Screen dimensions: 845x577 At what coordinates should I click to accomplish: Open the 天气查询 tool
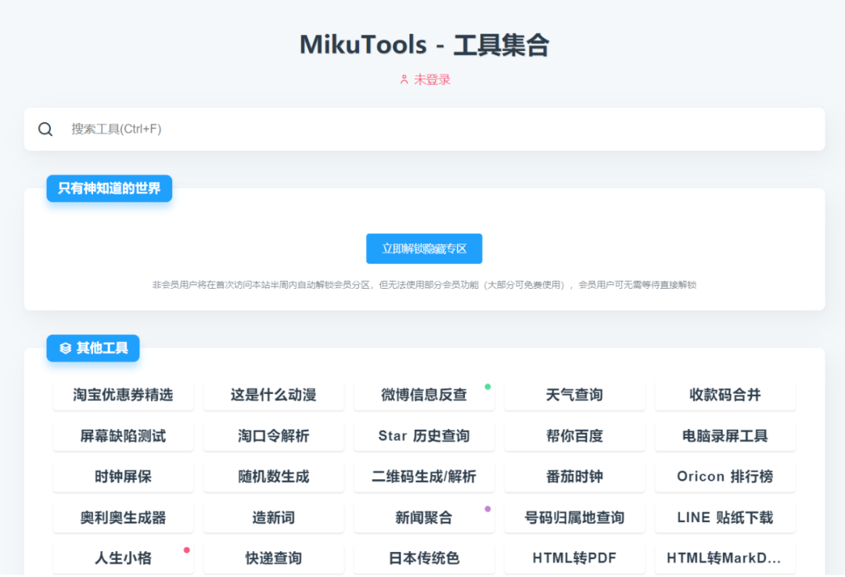[574, 395]
